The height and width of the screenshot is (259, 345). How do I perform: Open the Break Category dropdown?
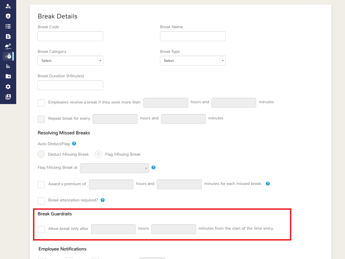[70, 61]
